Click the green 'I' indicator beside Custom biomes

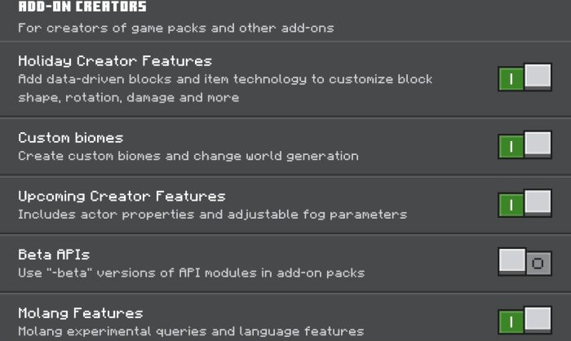511,146
